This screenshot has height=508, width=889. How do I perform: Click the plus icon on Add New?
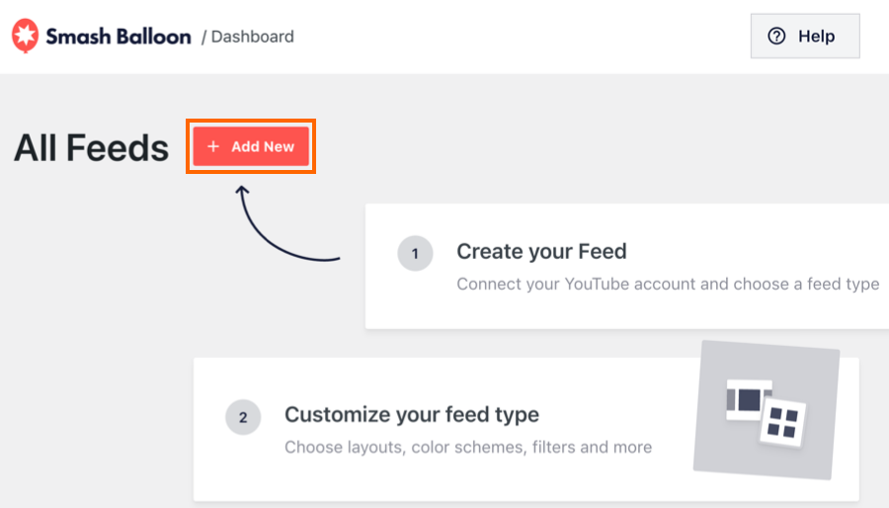213,146
